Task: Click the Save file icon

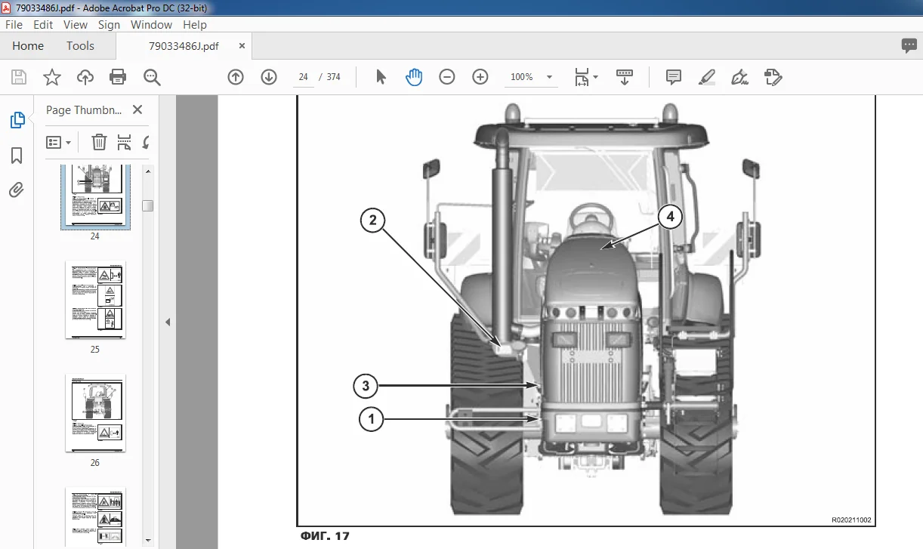Action: (x=19, y=77)
